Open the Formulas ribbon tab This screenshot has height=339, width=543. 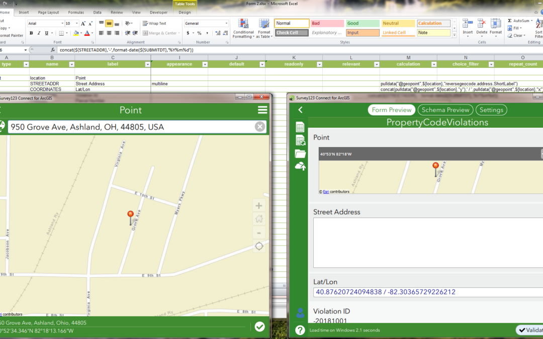click(x=76, y=13)
